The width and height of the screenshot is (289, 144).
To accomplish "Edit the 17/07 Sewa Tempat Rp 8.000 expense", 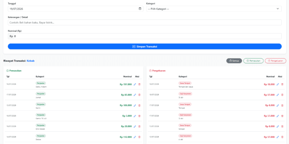I will pos(278,105).
